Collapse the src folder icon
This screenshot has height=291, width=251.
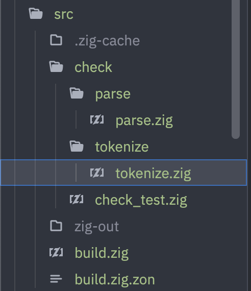36,14
